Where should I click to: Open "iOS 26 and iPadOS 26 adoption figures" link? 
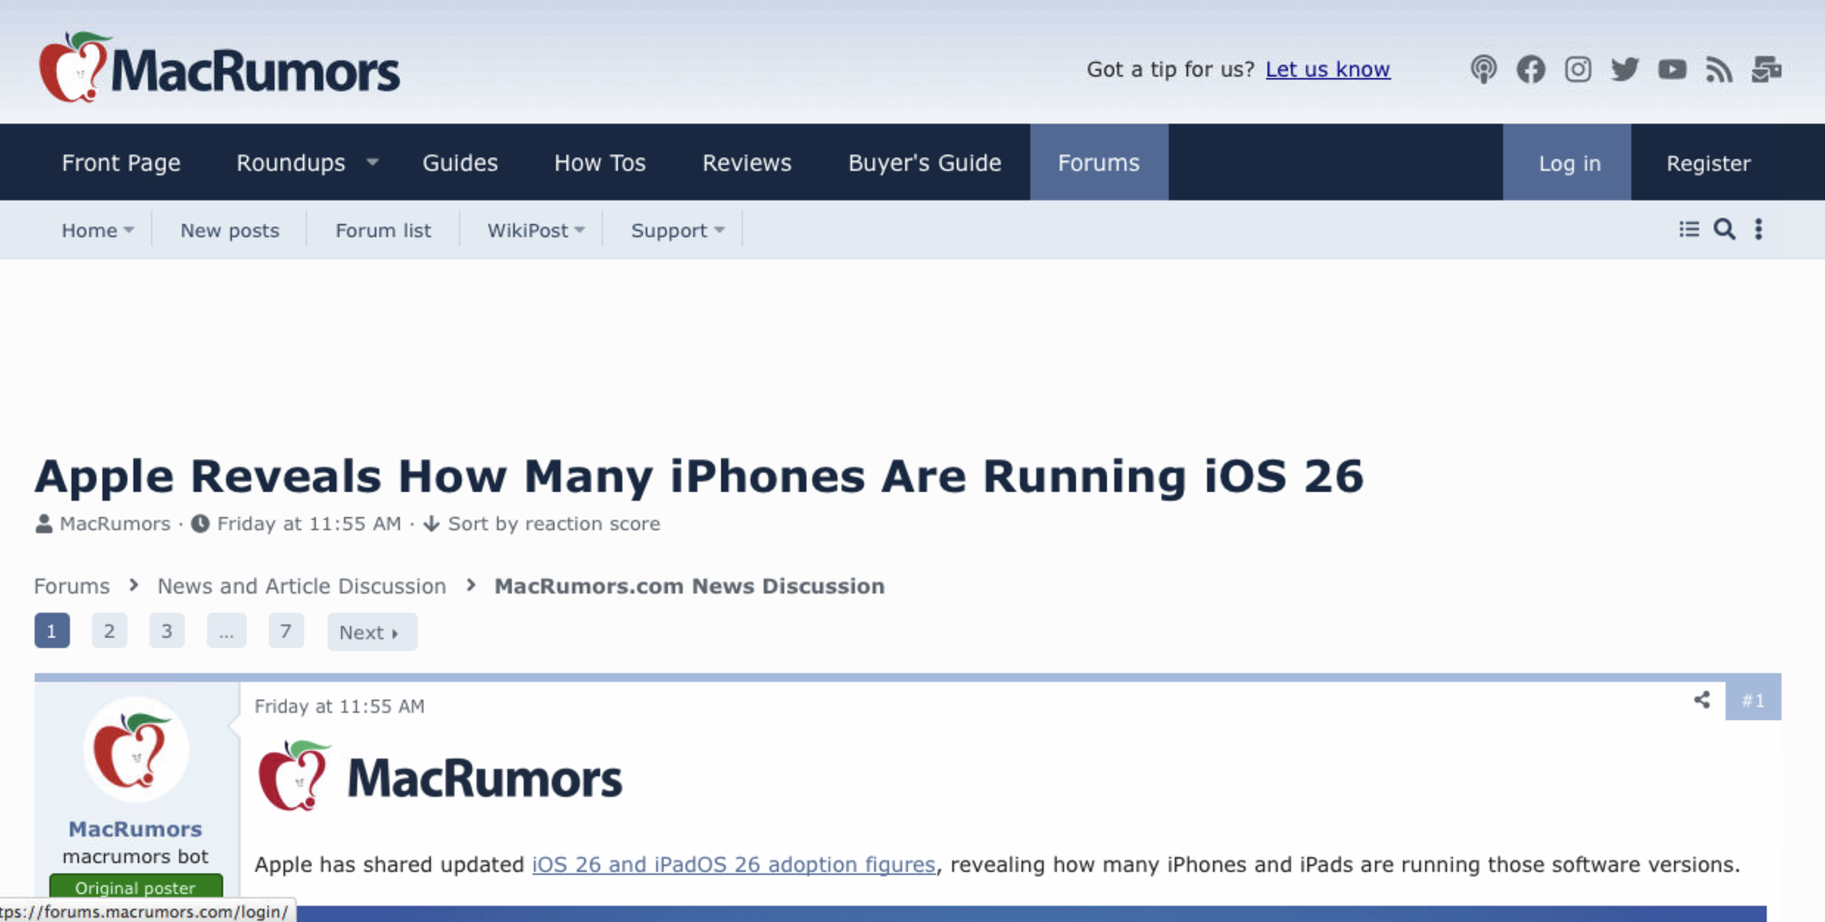click(x=734, y=865)
